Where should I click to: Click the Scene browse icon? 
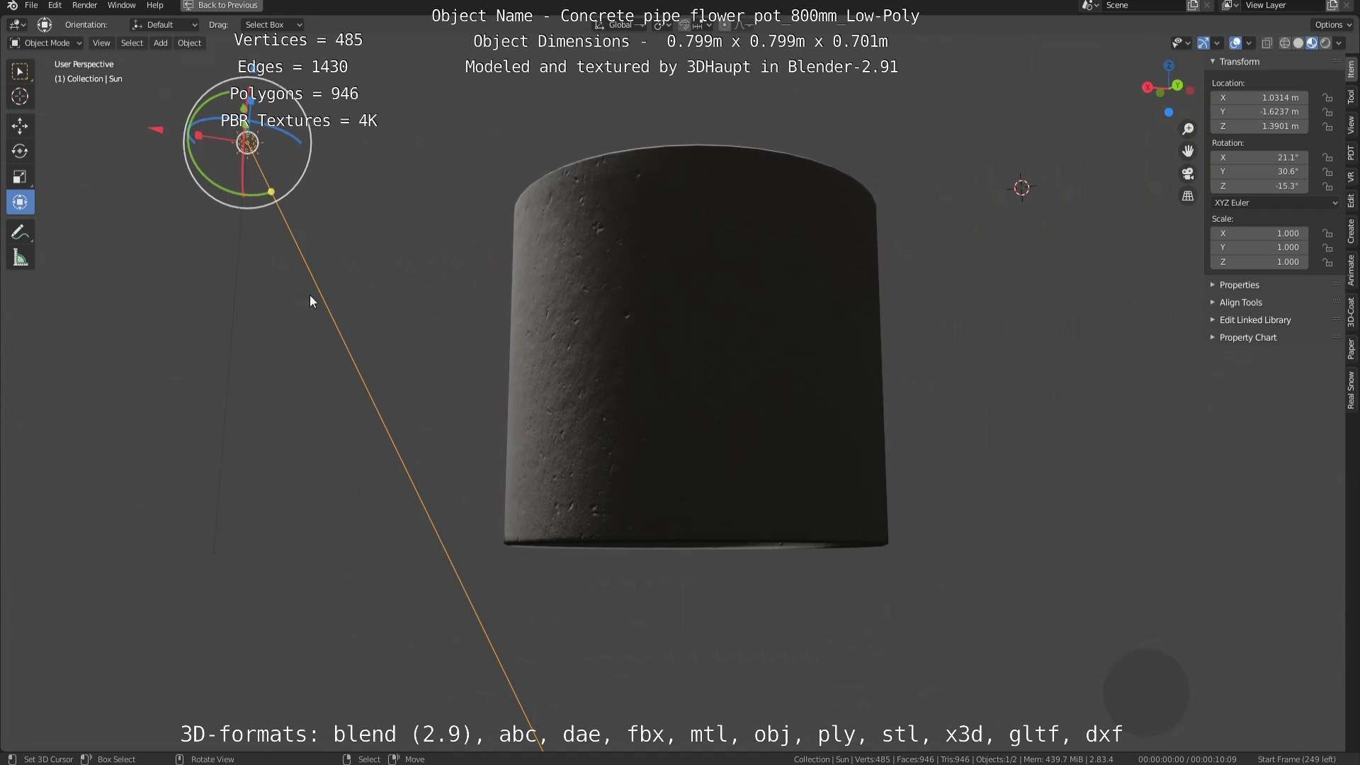1089,5
